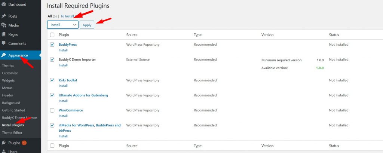This screenshot has height=153, width=383.
Task: Open the BuddyPress plugin link
Action: pos(68,45)
